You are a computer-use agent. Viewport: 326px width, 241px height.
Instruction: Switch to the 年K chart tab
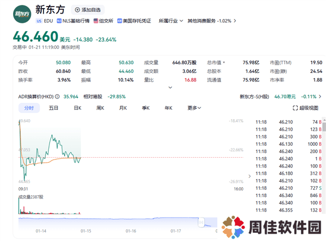[x=168, y=108]
